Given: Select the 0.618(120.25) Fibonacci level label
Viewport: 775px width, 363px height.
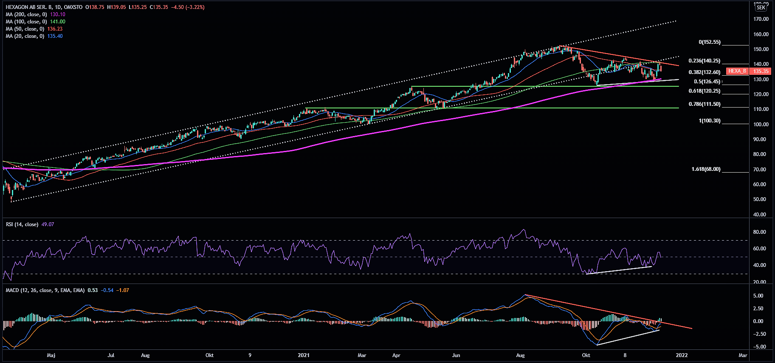Looking at the screenshot, I should tap(704, 91).
